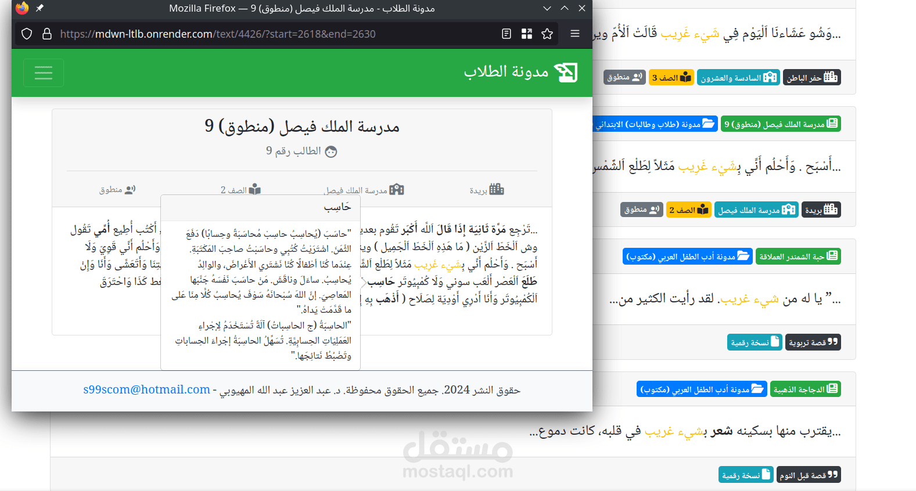Open blue مدونة (طلاب وطالبات) الابتدائي badge

(654, 124)
